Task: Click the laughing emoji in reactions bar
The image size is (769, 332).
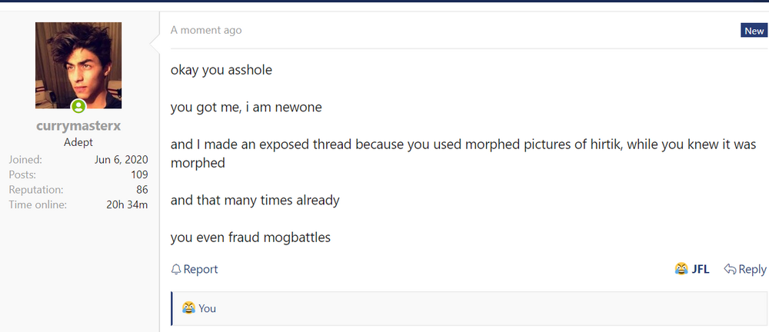Action: pyautogui.click(x=188, y=308)
